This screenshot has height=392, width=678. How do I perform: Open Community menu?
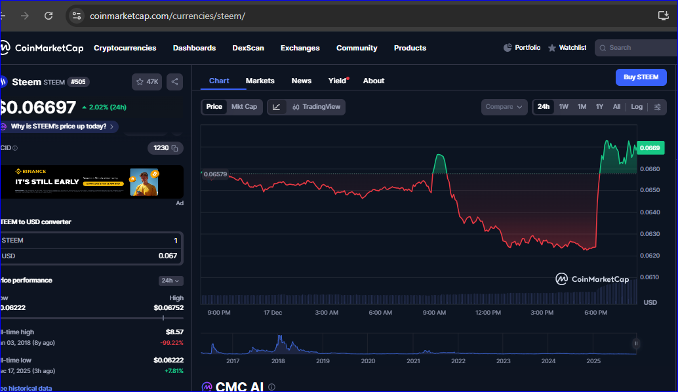tap(357, 48)
